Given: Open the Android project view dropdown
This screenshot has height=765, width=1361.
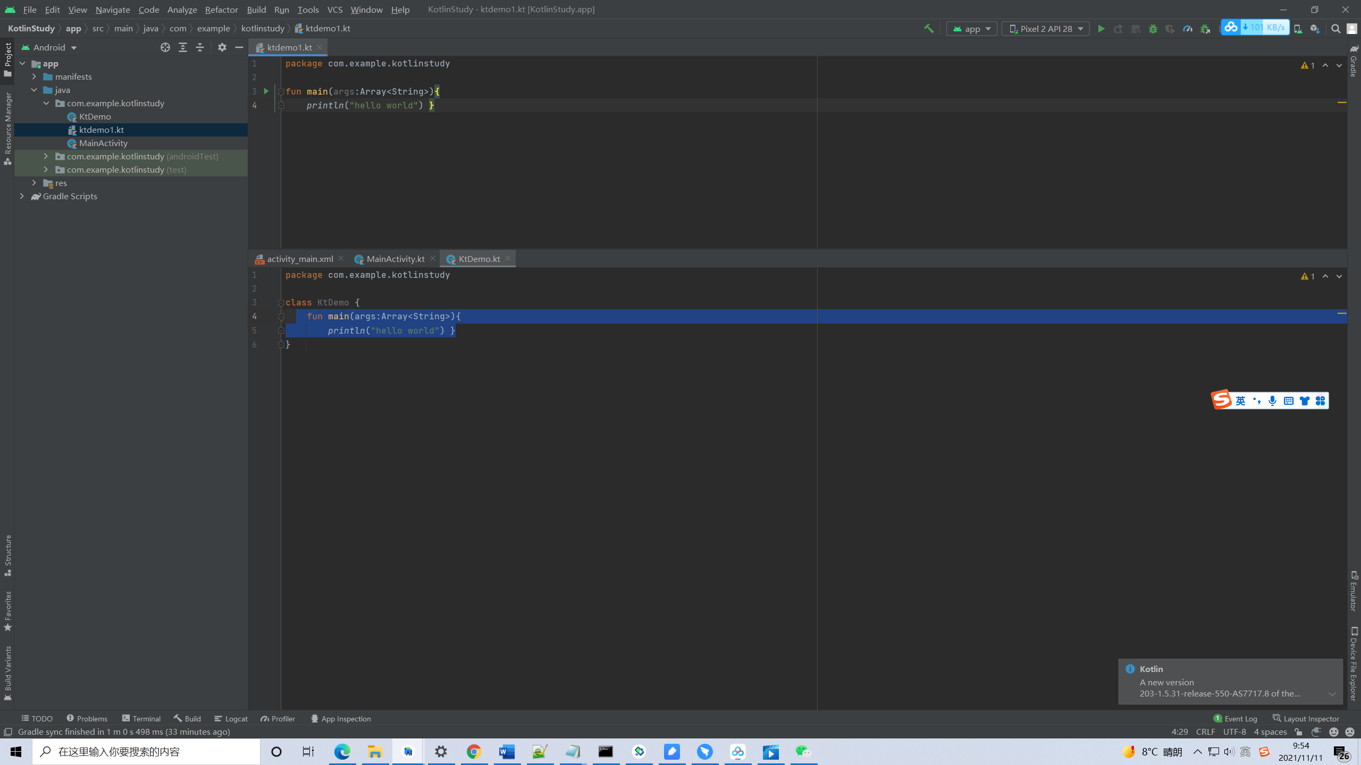Looking at the screenshot, I should [x=49, y=47].
